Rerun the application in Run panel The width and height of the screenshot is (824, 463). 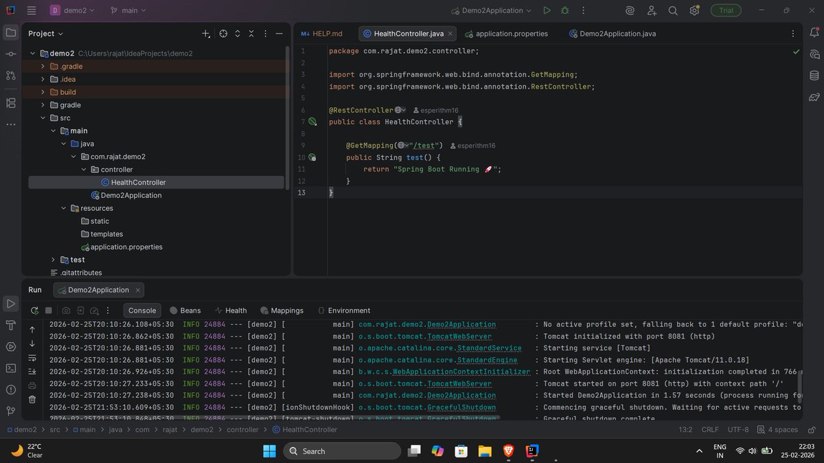[x=34, y=310]
